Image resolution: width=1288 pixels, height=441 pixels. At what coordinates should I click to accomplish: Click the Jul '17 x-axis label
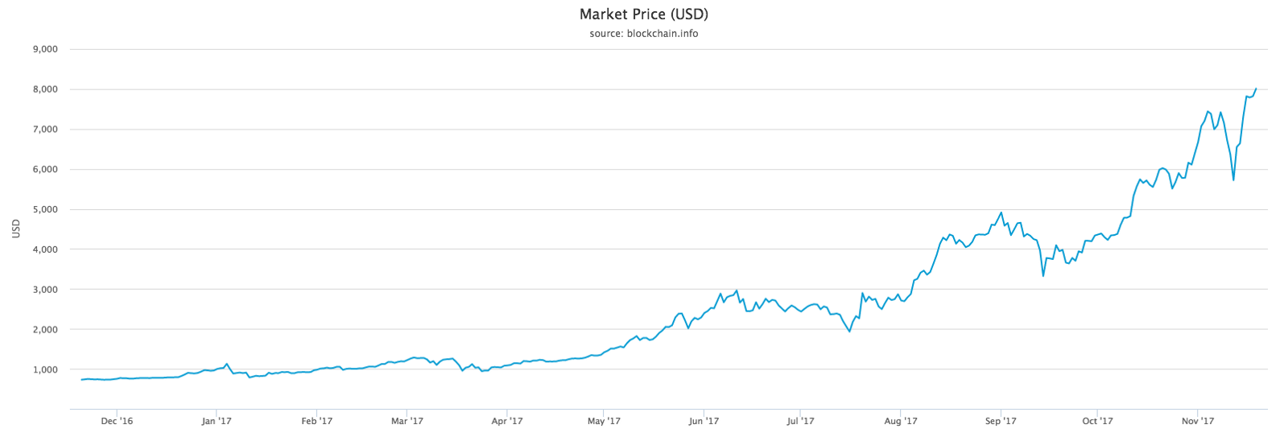[x=801, y=421]
